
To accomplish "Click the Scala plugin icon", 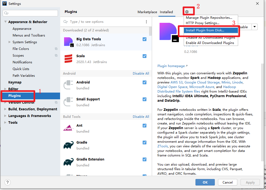I will pos(68,59).
